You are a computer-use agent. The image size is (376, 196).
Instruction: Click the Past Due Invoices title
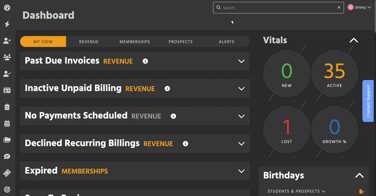point(62,61)
